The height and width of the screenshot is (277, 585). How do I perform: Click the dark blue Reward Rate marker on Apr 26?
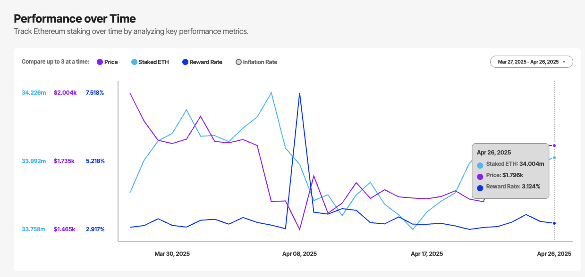(x=554, y=223)
